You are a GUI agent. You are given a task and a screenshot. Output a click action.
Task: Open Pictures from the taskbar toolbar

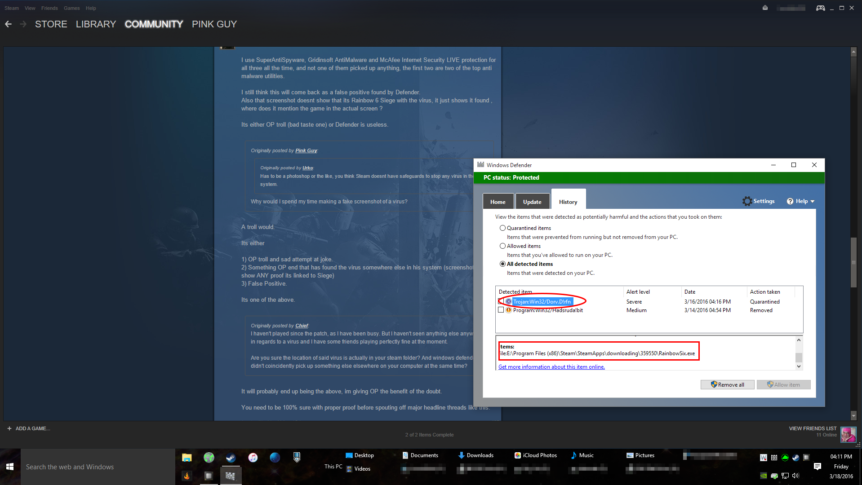pyautogui.click(x=640, y=455)
